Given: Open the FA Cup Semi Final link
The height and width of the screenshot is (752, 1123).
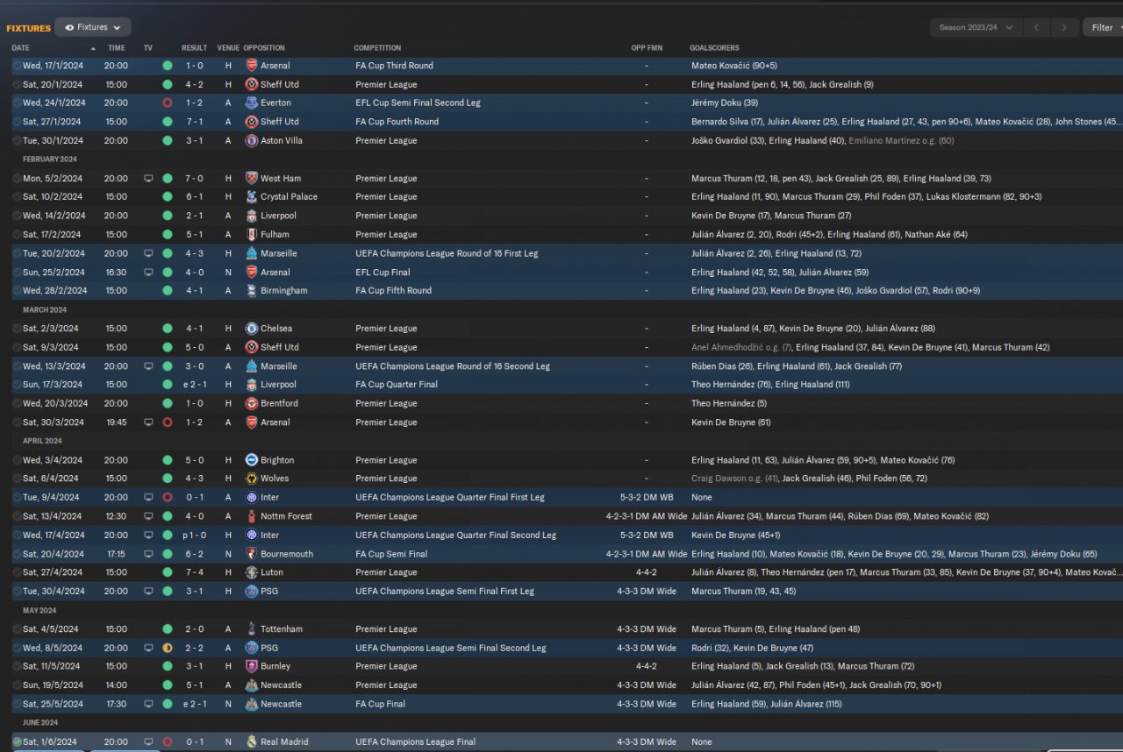Looking at the screenshot, I should [x=391, y=554].
